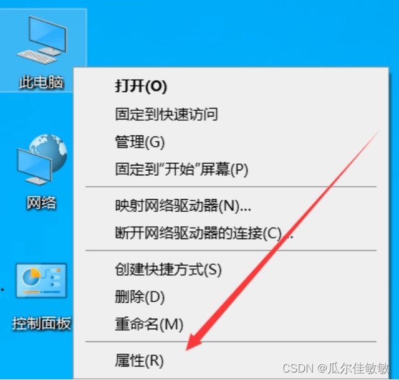This screenshot has height=380, width=399.
Task: Click the CSDN watermark text
Action: [335, 368]
